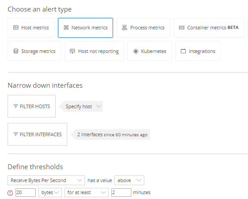
Task: Click the FILTER HOSTS button
Action: pyautogui.click(x=32, y=106)
